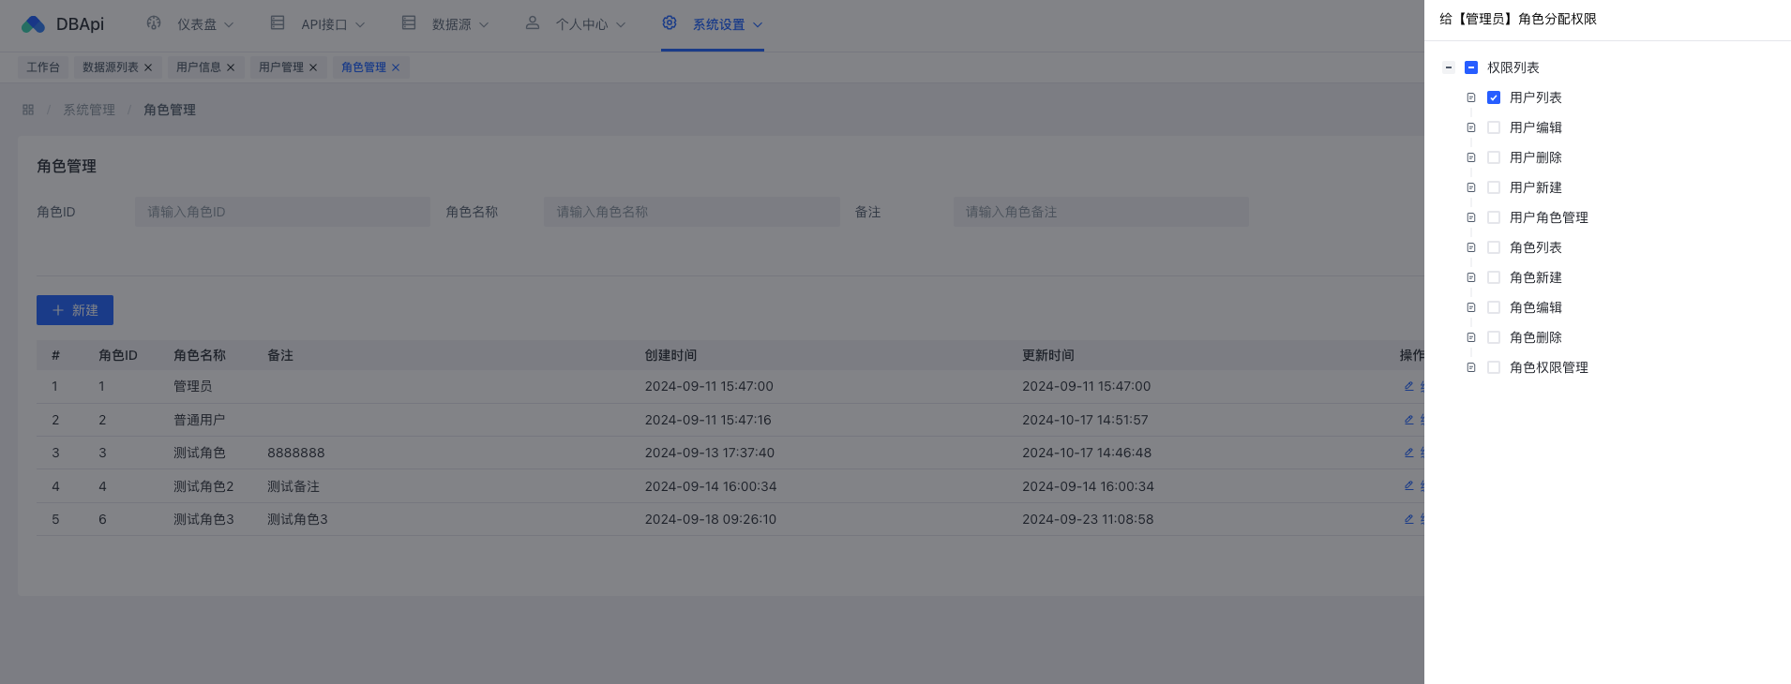Click the API接口 menu icon
1791x684 pixels.
click(278, 22)
